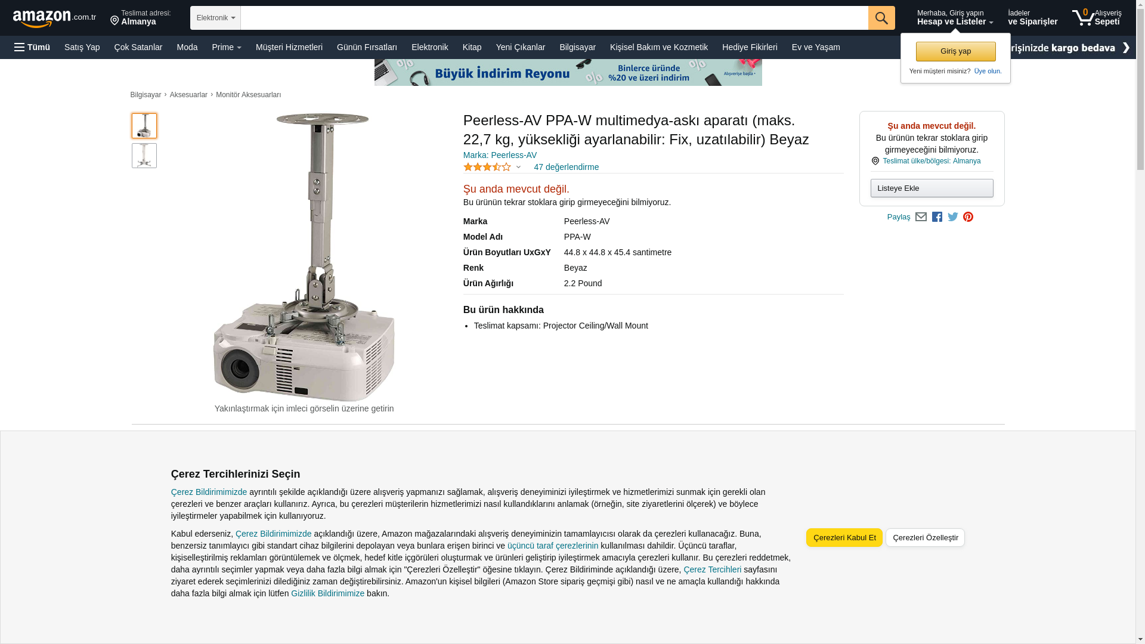Expand Hesap ve Listeler account menu
Viewport: 1145px width, 644px height.
[x=955, y=17]
